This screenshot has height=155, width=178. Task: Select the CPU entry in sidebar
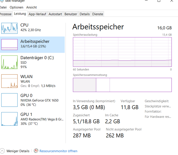click(x=32, y=28)
